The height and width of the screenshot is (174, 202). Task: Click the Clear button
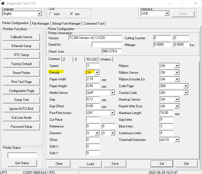59,164
